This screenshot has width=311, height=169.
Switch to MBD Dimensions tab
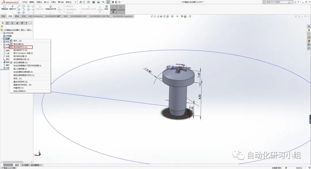tap(35, 16)
